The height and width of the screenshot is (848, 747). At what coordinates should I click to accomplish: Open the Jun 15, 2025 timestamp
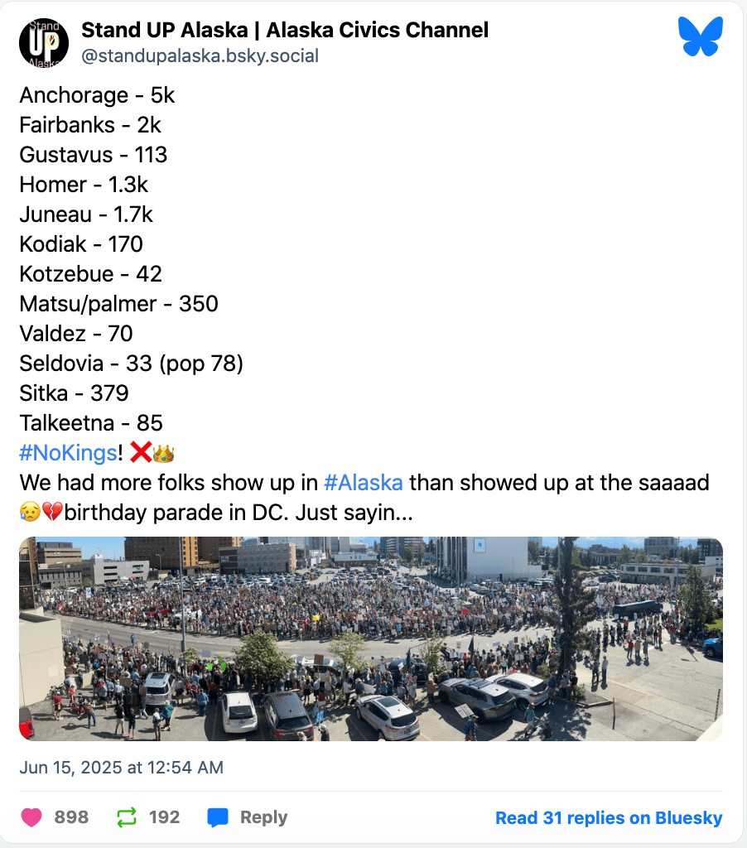tap(121, 767)
